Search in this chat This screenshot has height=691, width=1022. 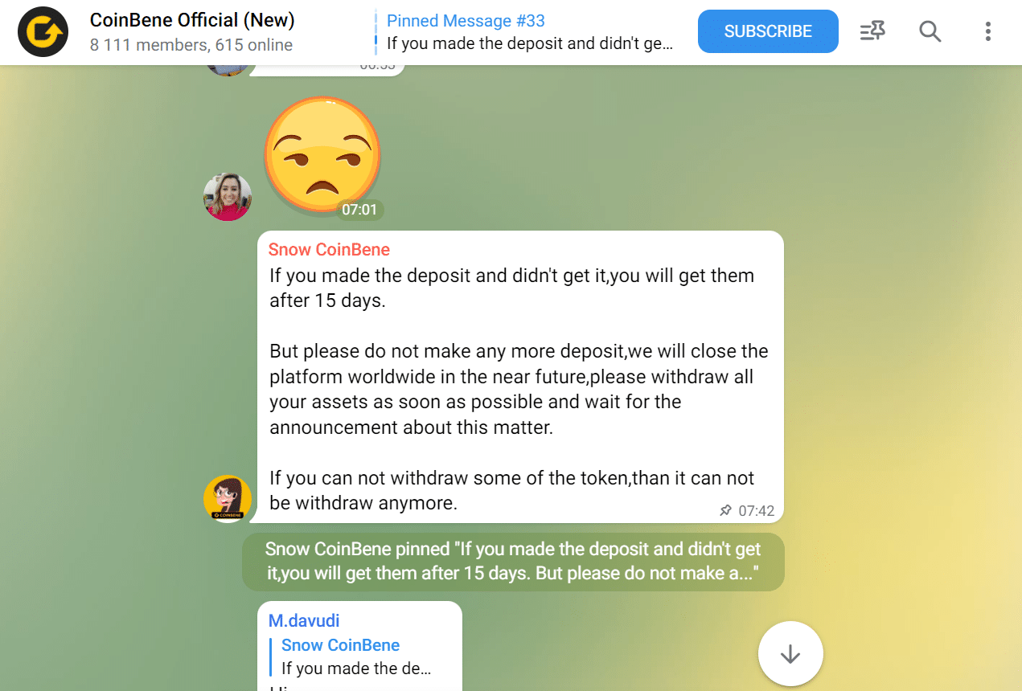coord(930,31)
